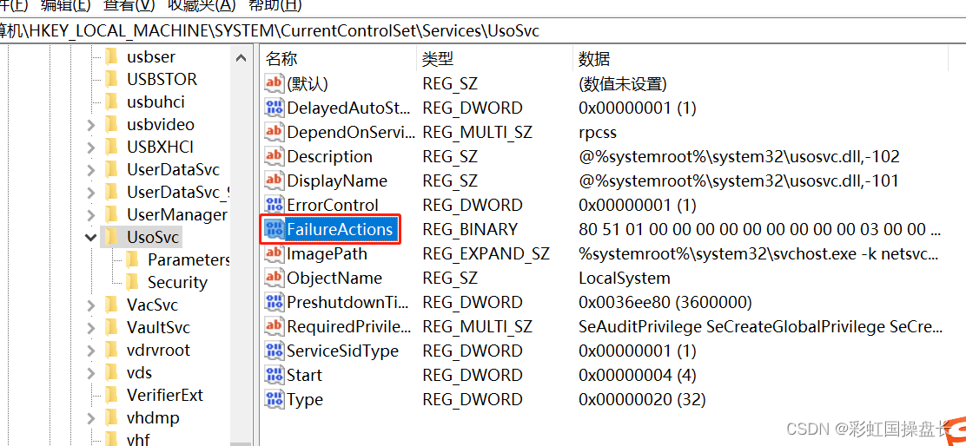This screenshot has height=446, width=966.
Task: Click the DWORD icon beside PreshutdownTimeout
Action: pos(275,303)
